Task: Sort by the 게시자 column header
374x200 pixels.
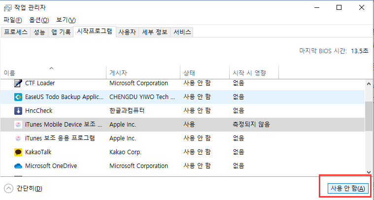Action: pyautogui.click(x=143, y=73)
